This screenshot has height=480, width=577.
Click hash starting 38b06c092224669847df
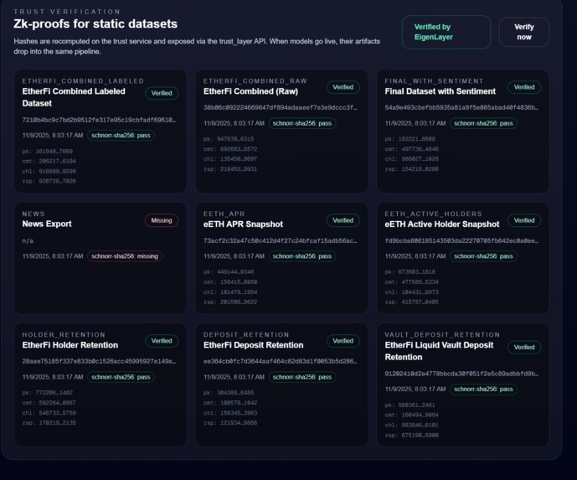(281, 107)
